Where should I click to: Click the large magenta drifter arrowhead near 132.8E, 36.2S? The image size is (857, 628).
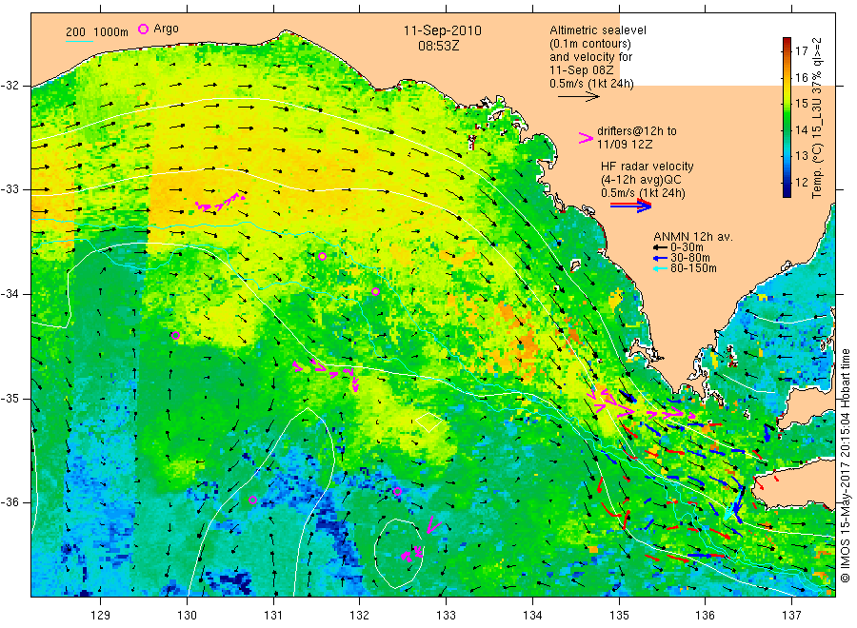pos(432,525)
